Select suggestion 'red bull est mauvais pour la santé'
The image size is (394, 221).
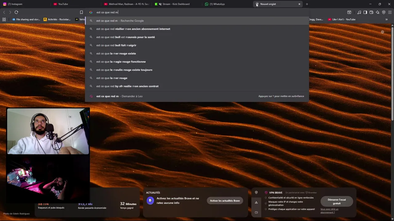pos(197,37)
